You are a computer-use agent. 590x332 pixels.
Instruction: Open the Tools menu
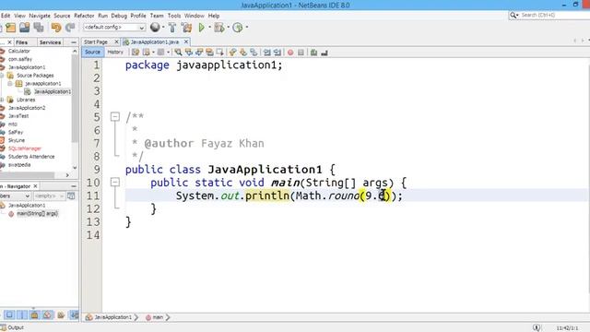pos(174,16)
